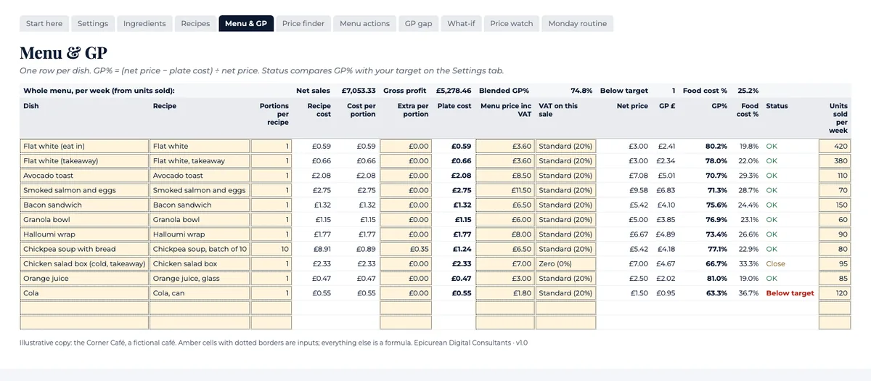This screenshot has height=381, width=871.
Task: Go to the What-if tab
Action: tap(461, 24)
